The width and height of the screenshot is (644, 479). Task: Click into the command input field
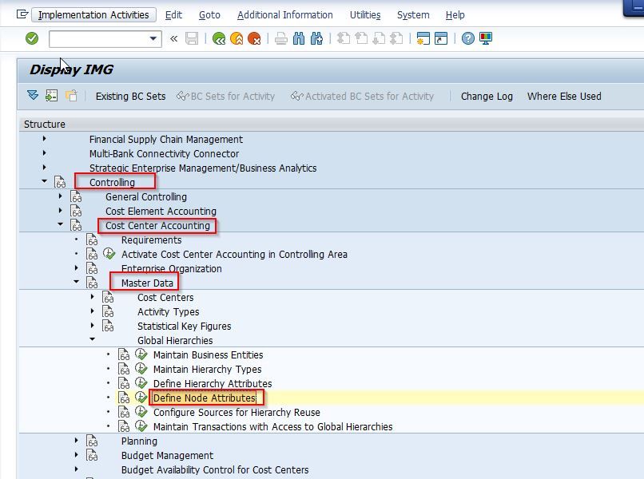point(98,38)
